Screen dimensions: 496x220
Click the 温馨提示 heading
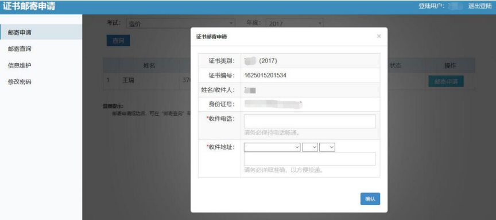click(113, 107)
